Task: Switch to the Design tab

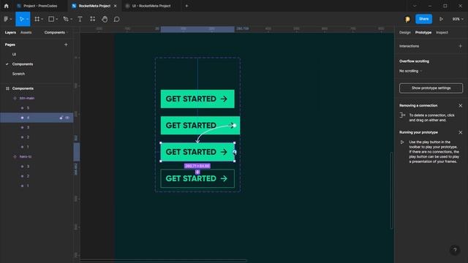Action: pyautogui.click(x=405, y=32)
